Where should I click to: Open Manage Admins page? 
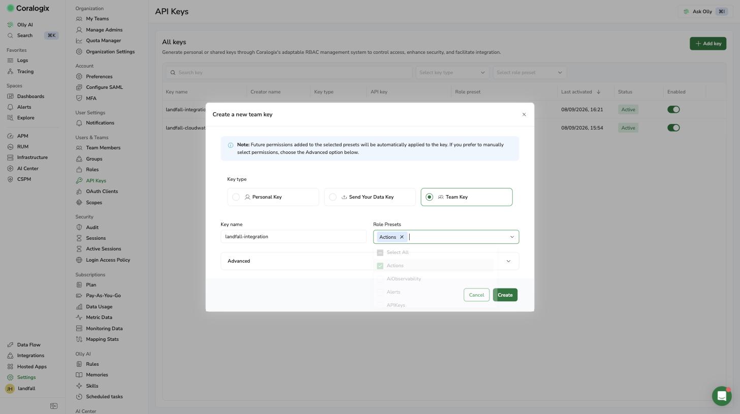pyautogui.click(x=99, y=30)
